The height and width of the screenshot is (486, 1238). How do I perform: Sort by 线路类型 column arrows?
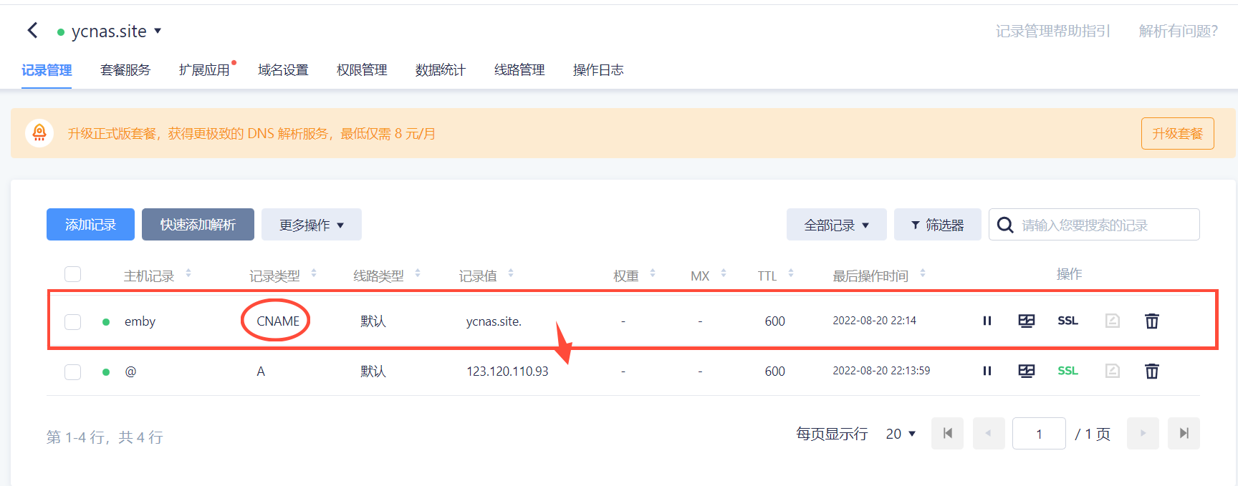pos(418,273)
